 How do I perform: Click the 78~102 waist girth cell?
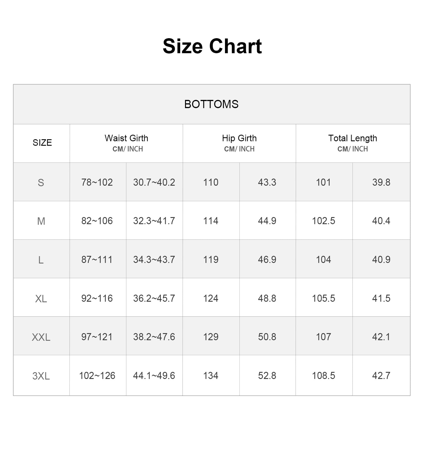coord(97,182)
